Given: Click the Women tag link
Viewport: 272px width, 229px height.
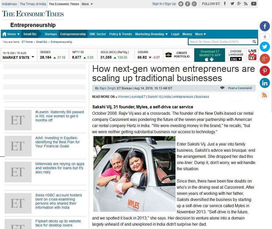Looking at the screenshot, I should [x=123, y=97].
